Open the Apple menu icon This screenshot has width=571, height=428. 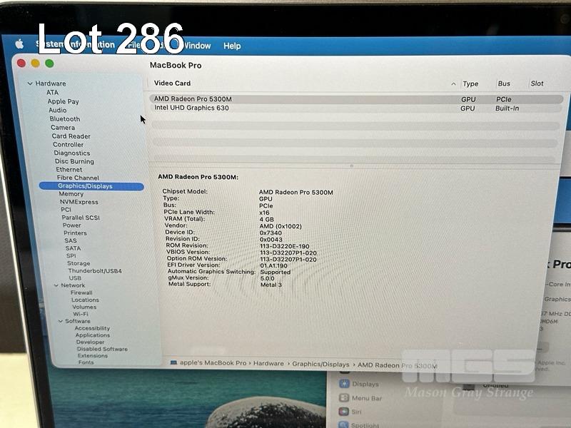tap(20, 44)
